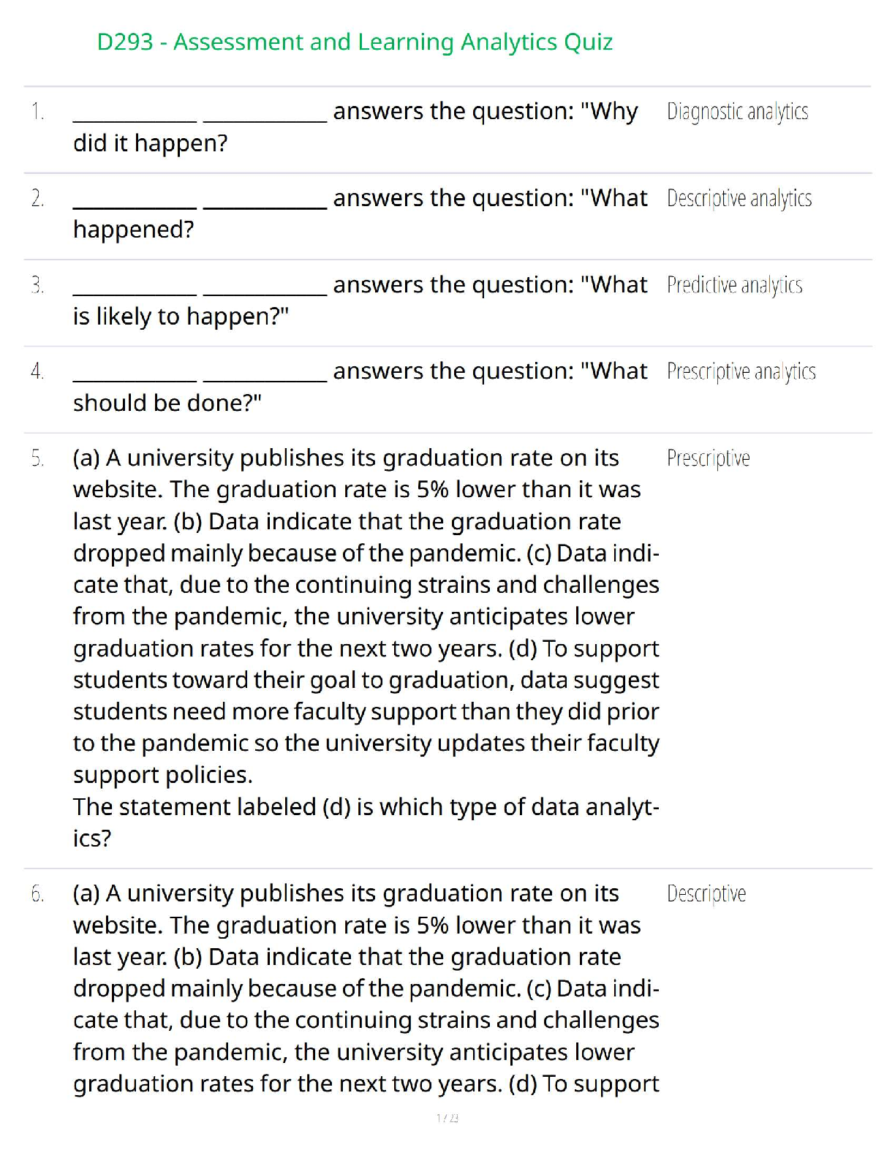
Task: Click question number 3
Action: (x=37, y=285)
